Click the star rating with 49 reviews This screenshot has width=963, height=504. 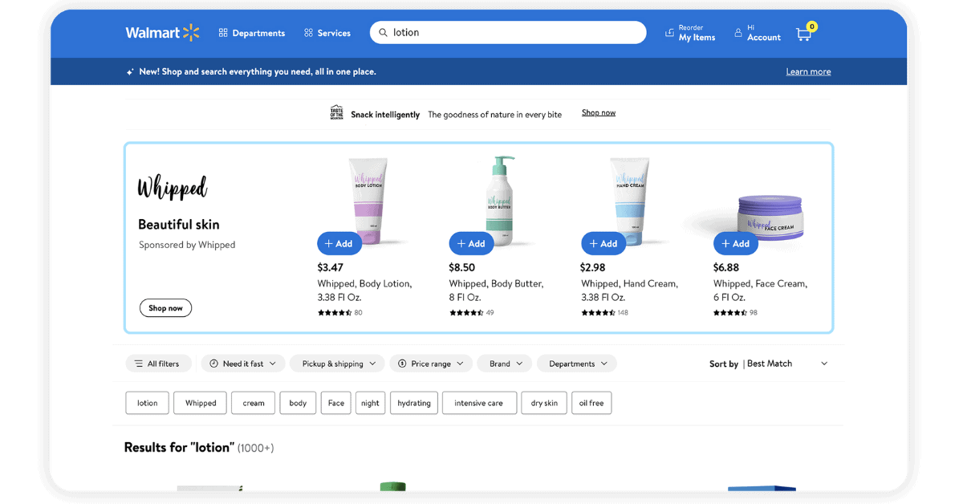[471, 313]
